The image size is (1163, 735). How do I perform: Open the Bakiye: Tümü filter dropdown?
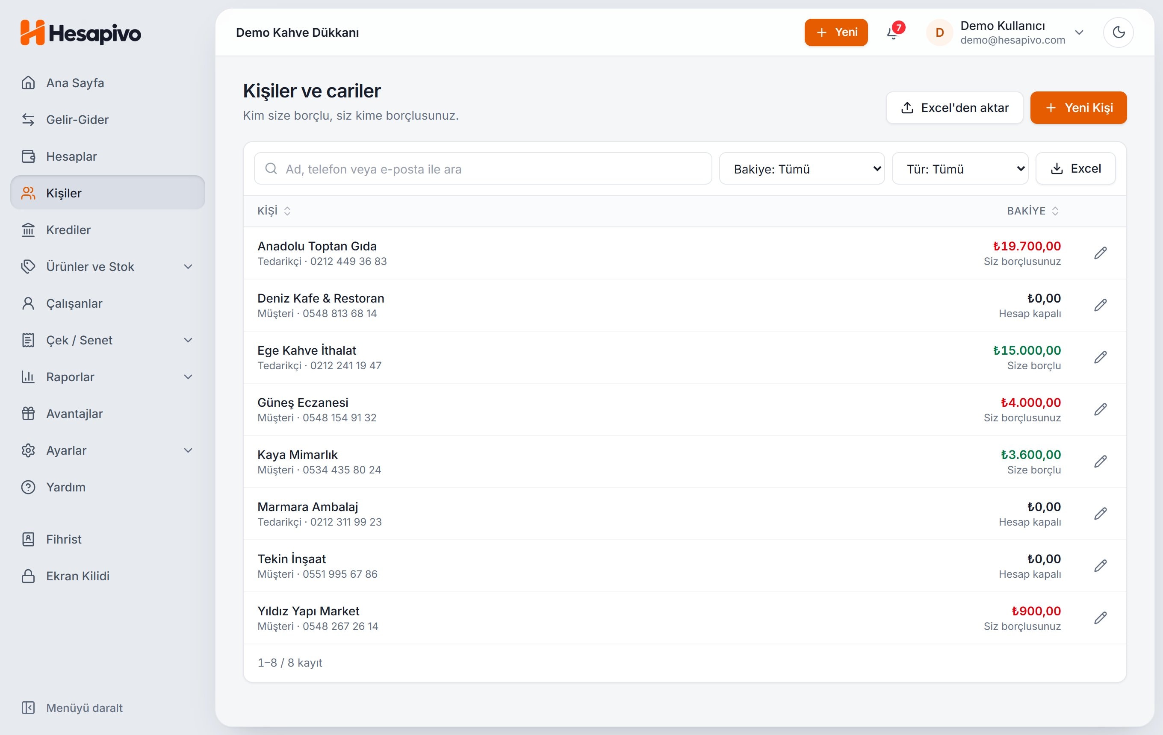pos(802,168)
